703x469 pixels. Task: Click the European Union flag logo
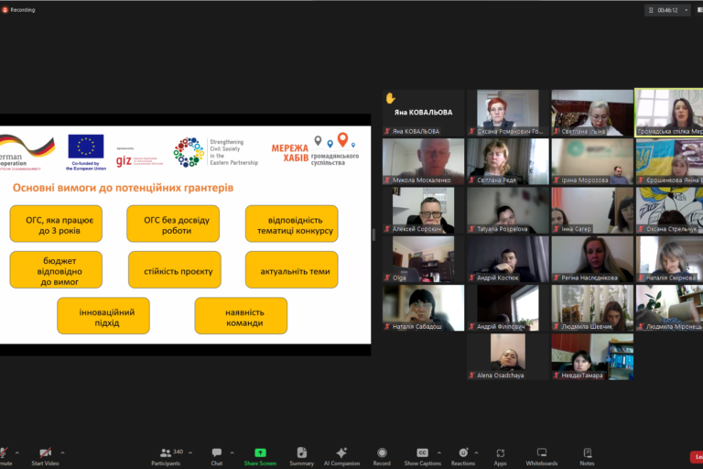pyautogui.click(x=86, y=147)
